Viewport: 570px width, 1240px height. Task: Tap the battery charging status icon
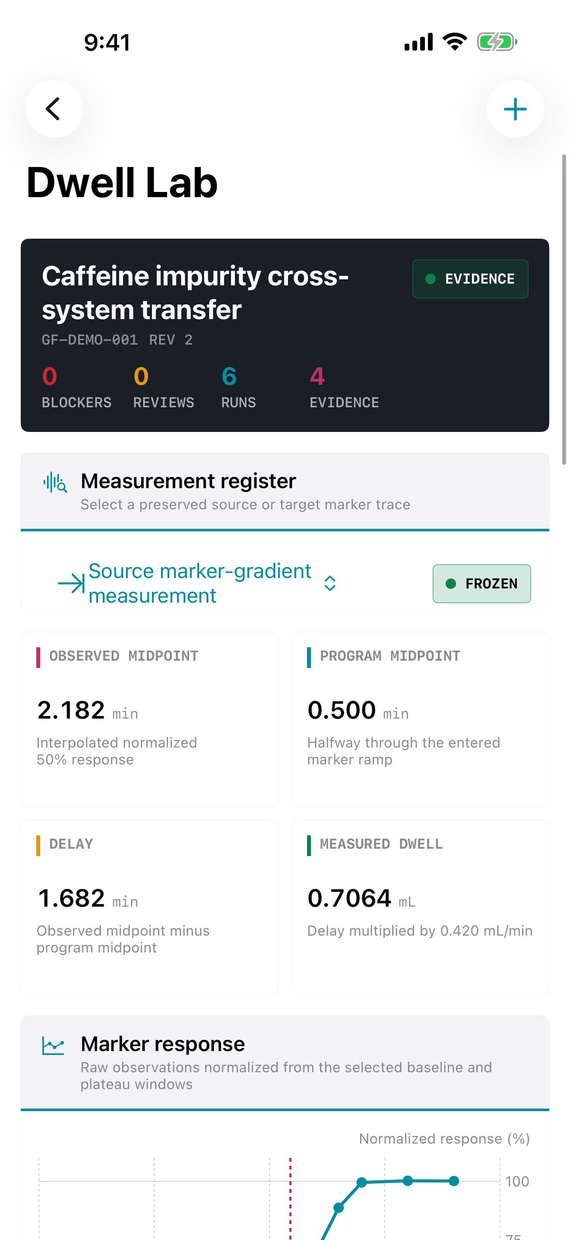tap(497, 42)
